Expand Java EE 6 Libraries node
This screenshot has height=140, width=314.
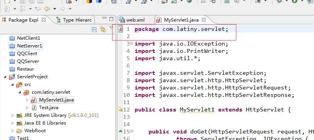click(x=12, y=123)
